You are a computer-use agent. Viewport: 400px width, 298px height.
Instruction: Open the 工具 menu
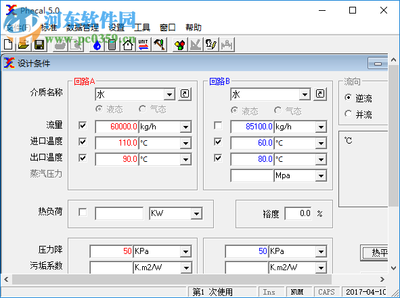pos(142,27)
